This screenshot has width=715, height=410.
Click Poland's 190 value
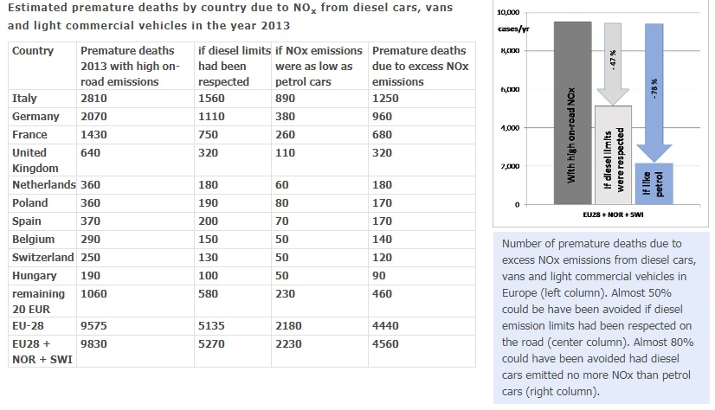tap(208, 202)
